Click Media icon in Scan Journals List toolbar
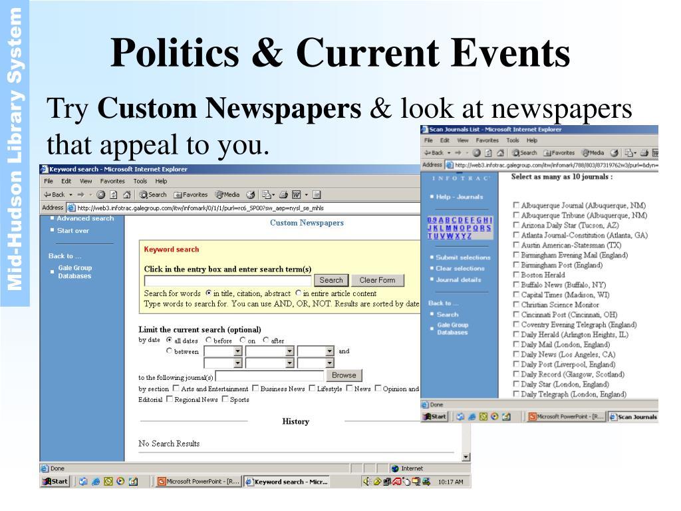Image resolution: width=681 pixels, height=511 pixels. 593,153
